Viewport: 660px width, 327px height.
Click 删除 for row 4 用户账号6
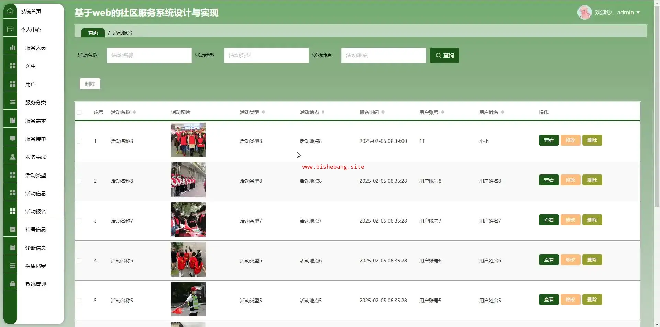[592, 260]
